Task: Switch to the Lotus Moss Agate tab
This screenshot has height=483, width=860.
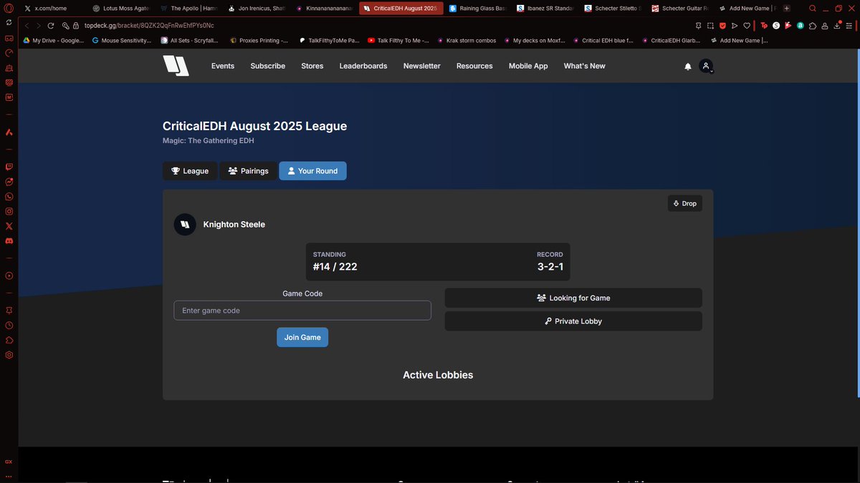Action: 120,9
